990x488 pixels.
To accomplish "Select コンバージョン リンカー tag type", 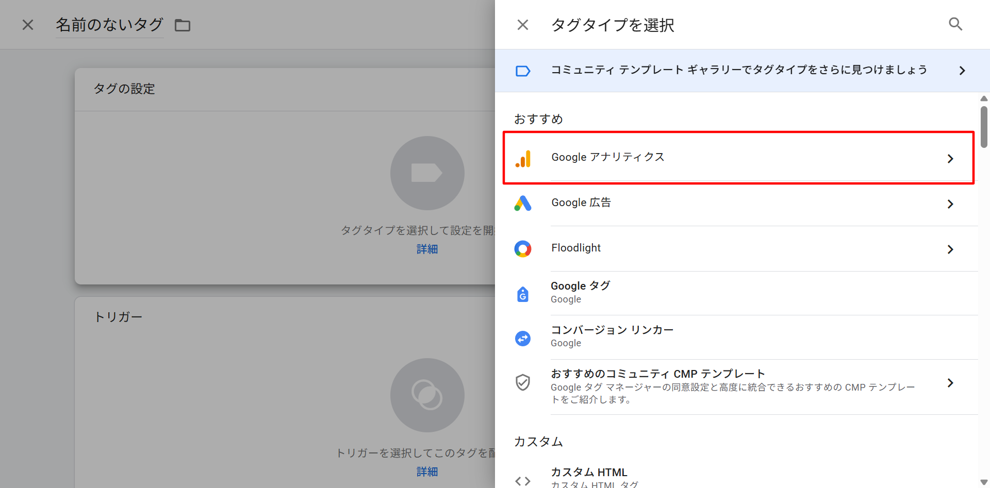I will click(612, 330).
